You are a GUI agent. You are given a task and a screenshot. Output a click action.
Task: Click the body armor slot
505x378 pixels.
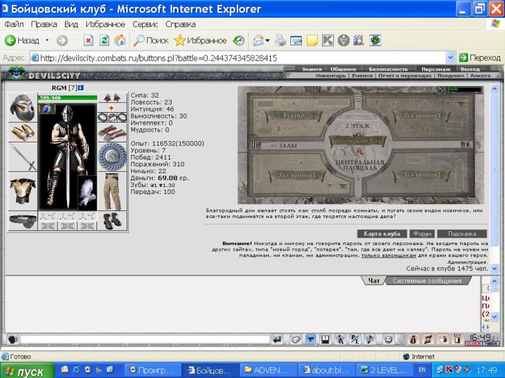click(x=22, y=192)
